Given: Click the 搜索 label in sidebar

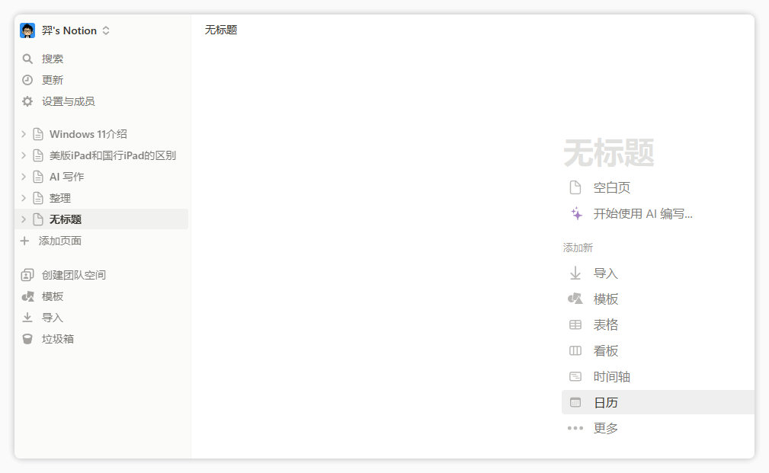Looking at the screenshot, I should (x=53, y=59).
